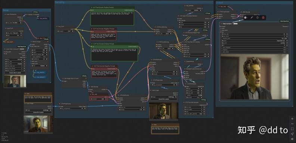Toggle link visibility with the eye icon
296x143 pixels.
tap(292, 139)
